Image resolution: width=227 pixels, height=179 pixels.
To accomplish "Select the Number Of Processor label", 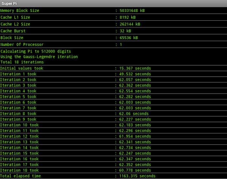I will click(22, 45).
